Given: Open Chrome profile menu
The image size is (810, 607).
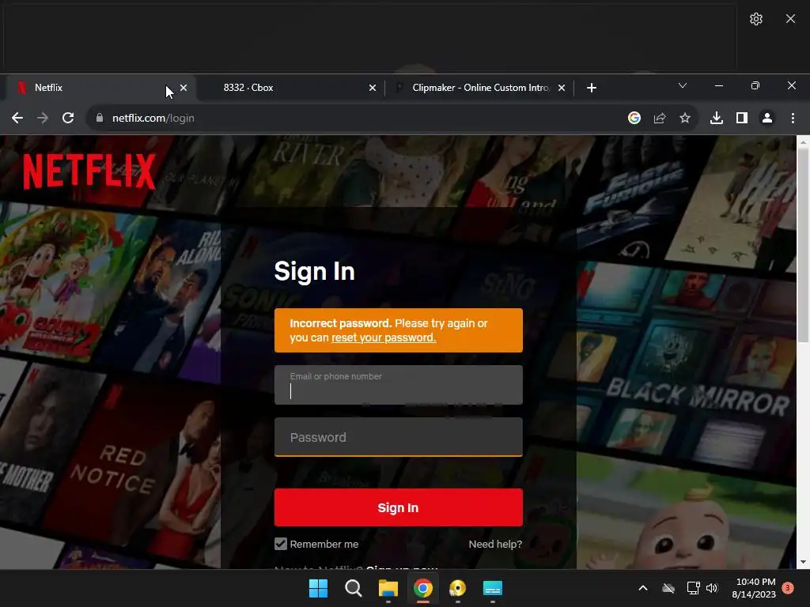Looking at the screenshot, I should [x=767, y=118].
